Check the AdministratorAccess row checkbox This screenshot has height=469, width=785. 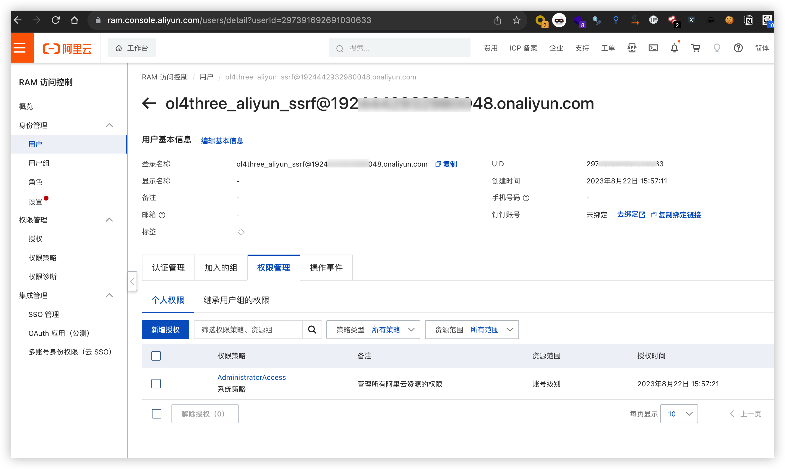point(156,384)
